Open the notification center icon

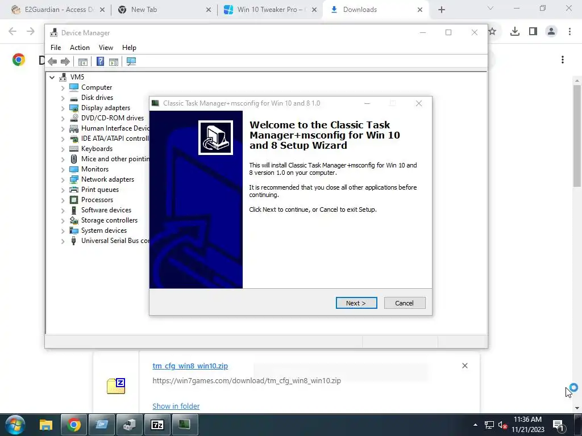[x=559, y=425]
